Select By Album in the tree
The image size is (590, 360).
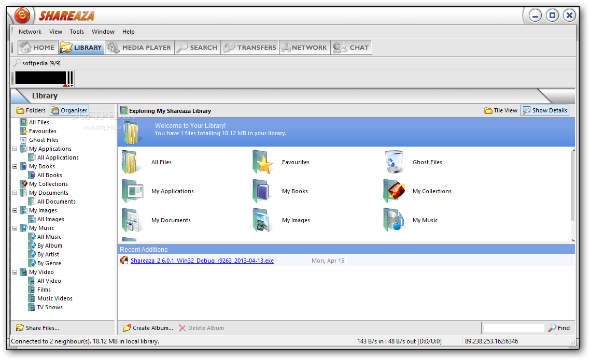pos(50,246)
